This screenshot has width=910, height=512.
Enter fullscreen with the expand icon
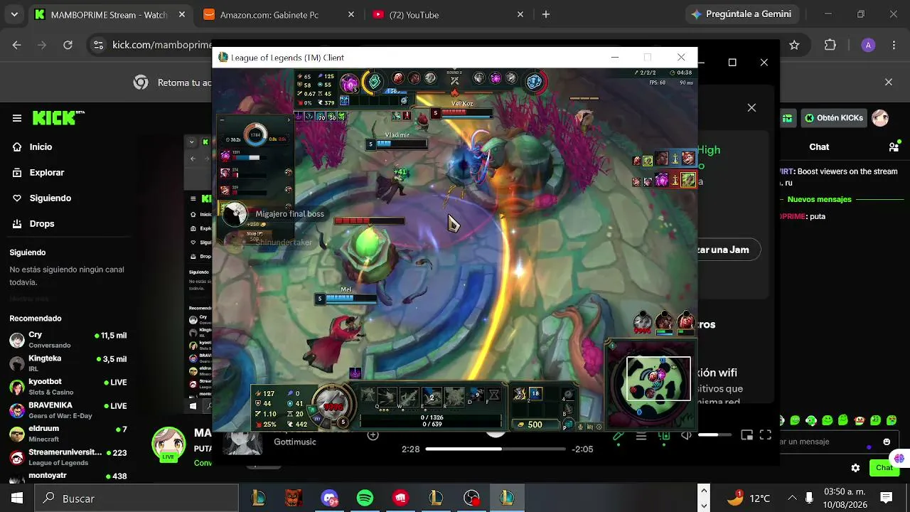[766, 435]
